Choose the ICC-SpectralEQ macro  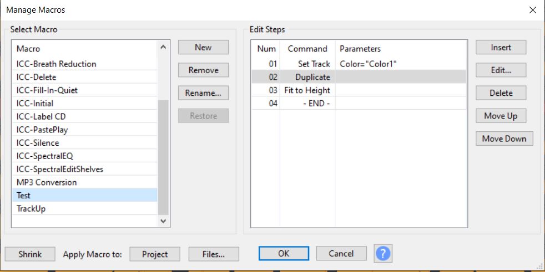[x=45, y=156]
